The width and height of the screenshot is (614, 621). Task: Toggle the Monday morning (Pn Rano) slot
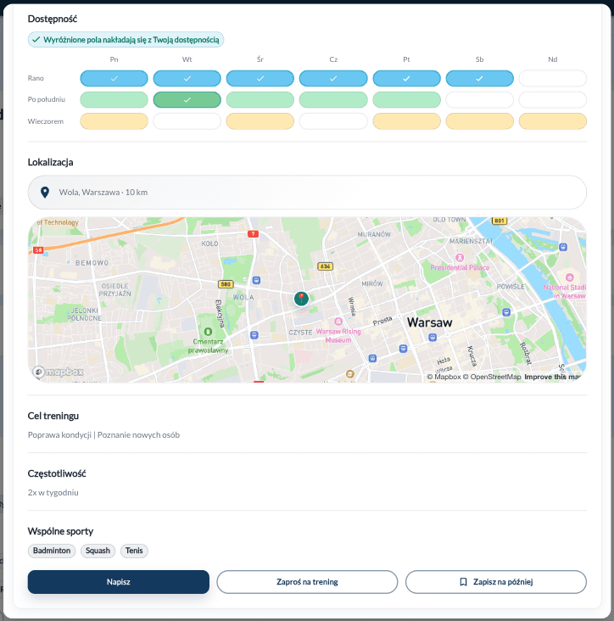click(114, 78)
